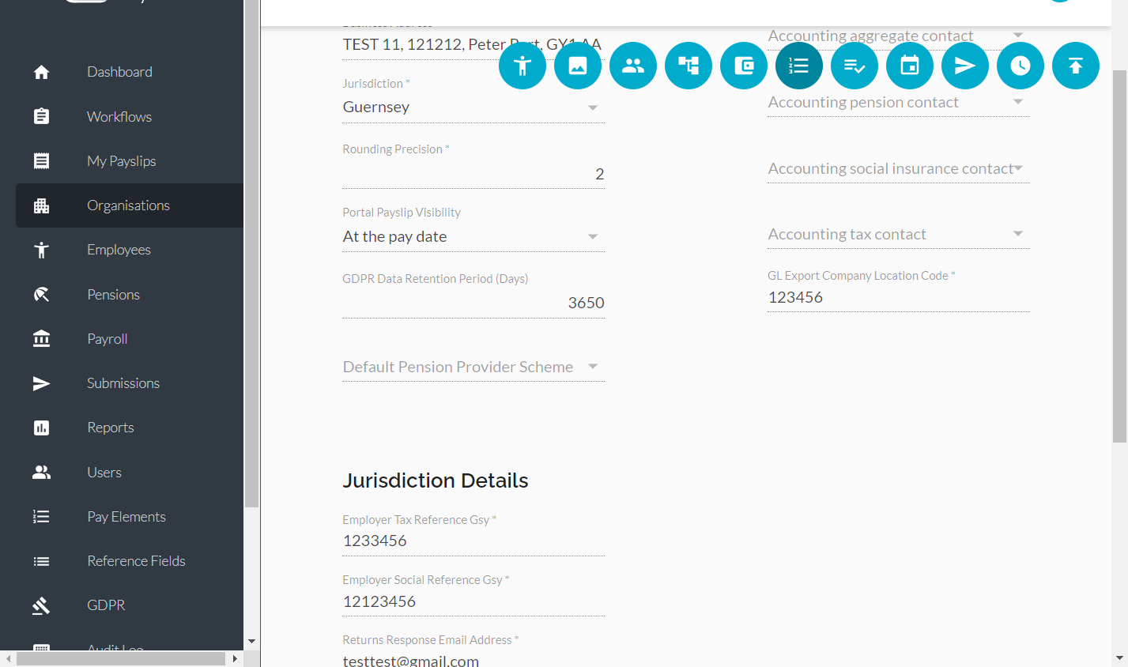Select Organisations in the sidebar

pos(128,205)
